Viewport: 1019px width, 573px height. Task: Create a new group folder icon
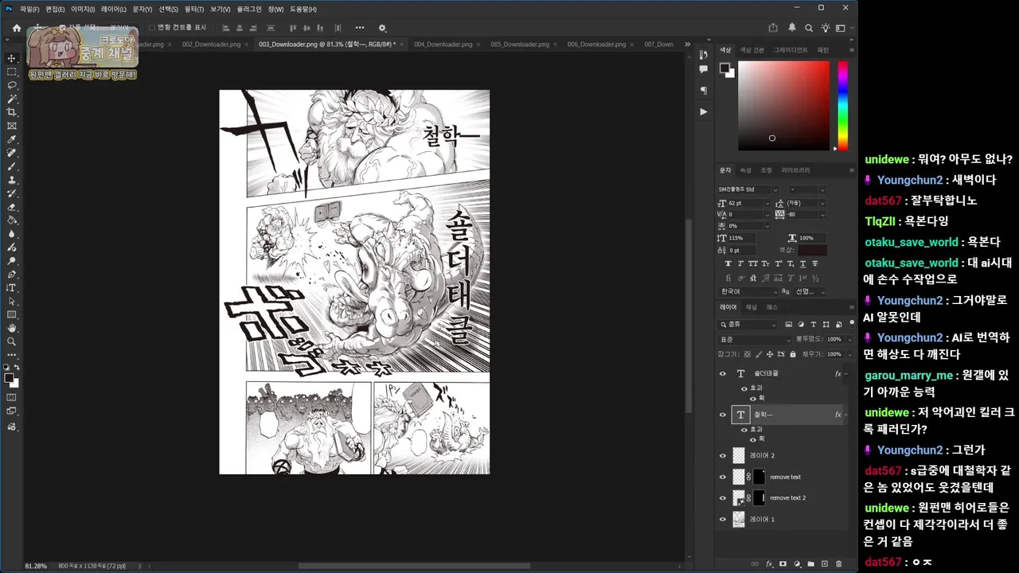(810, 564)
